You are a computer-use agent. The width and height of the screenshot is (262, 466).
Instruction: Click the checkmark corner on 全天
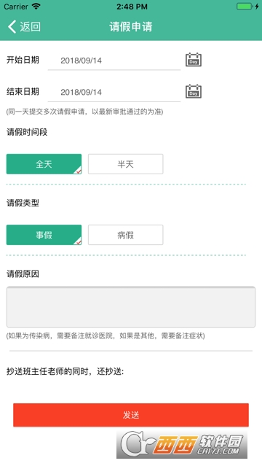tap(78, 171)
